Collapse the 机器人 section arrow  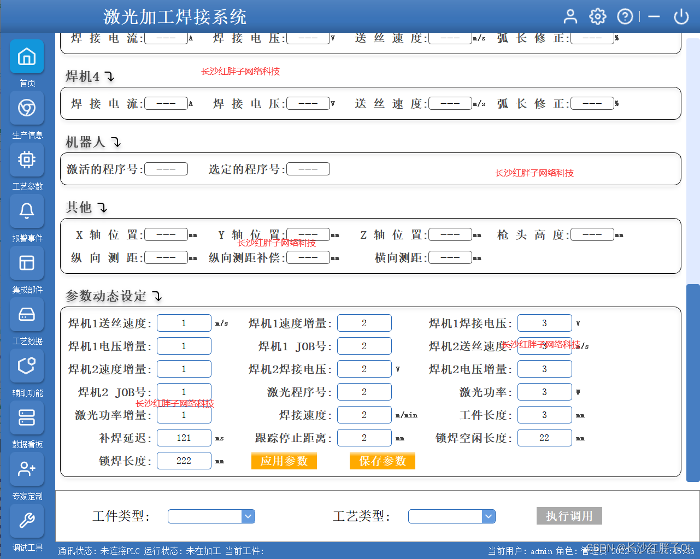coord(116,142)
